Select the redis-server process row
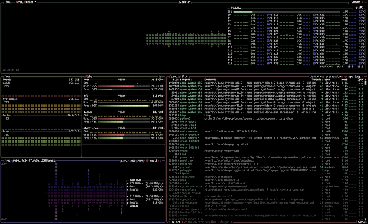 (266, 131)
